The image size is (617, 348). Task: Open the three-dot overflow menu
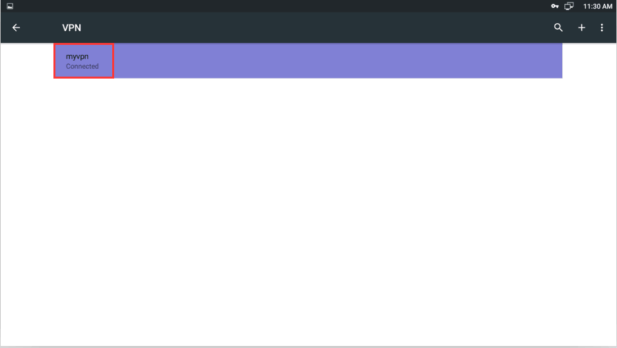[x=602, y=28]
